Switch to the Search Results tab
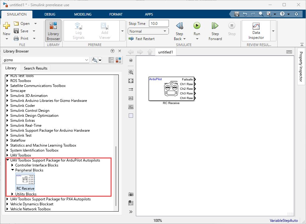Screen dimensions: 306x224 pos(36,68)
